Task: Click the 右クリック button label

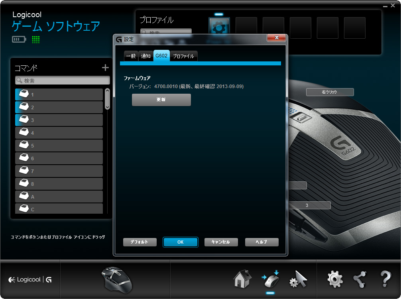Action: (x=330, y=92)
